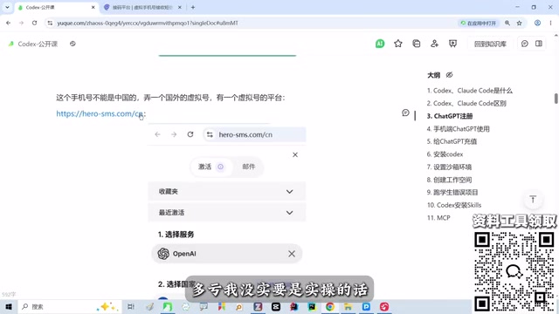
Task: Open File Explorer folder icon on the taskbar
Action: (348, 306)
